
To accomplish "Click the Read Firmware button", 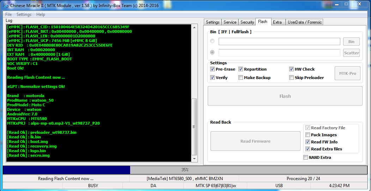I will [255, 141].
